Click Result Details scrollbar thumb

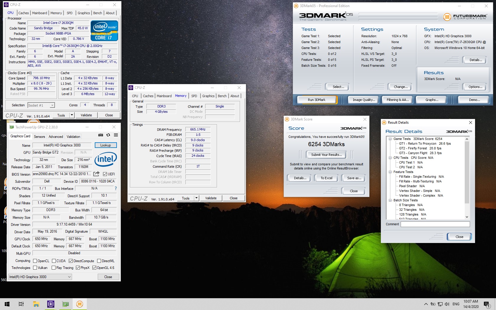pyautogui.click(x=467, y=172)
